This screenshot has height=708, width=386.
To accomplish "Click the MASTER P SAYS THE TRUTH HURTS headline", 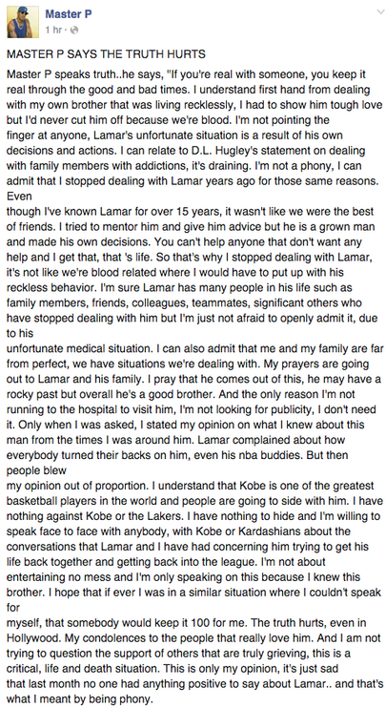I will (x=106, y=54).
